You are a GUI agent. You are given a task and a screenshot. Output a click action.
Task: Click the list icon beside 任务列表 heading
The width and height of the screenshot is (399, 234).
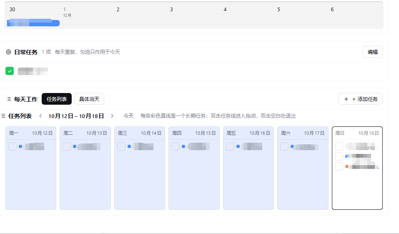click(x=3, y=116)
